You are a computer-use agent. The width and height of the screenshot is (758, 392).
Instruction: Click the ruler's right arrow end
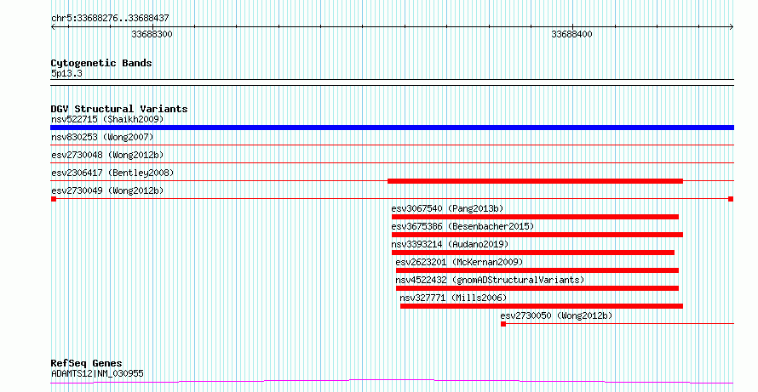click(732, 27)
